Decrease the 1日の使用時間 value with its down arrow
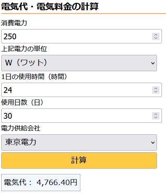Image resolution: width=166 pixels, height=194 pixels. pyautogui.click(x=156, y=92)
